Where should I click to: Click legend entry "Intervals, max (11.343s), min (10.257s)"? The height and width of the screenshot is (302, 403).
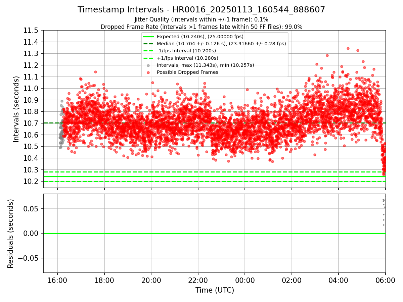pos(206,65)
